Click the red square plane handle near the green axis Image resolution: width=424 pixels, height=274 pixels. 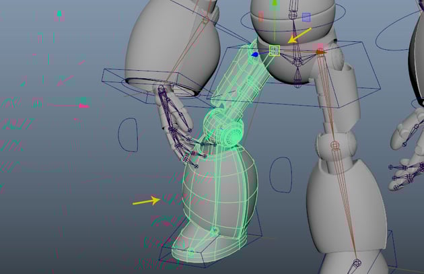tap(261, 16)
